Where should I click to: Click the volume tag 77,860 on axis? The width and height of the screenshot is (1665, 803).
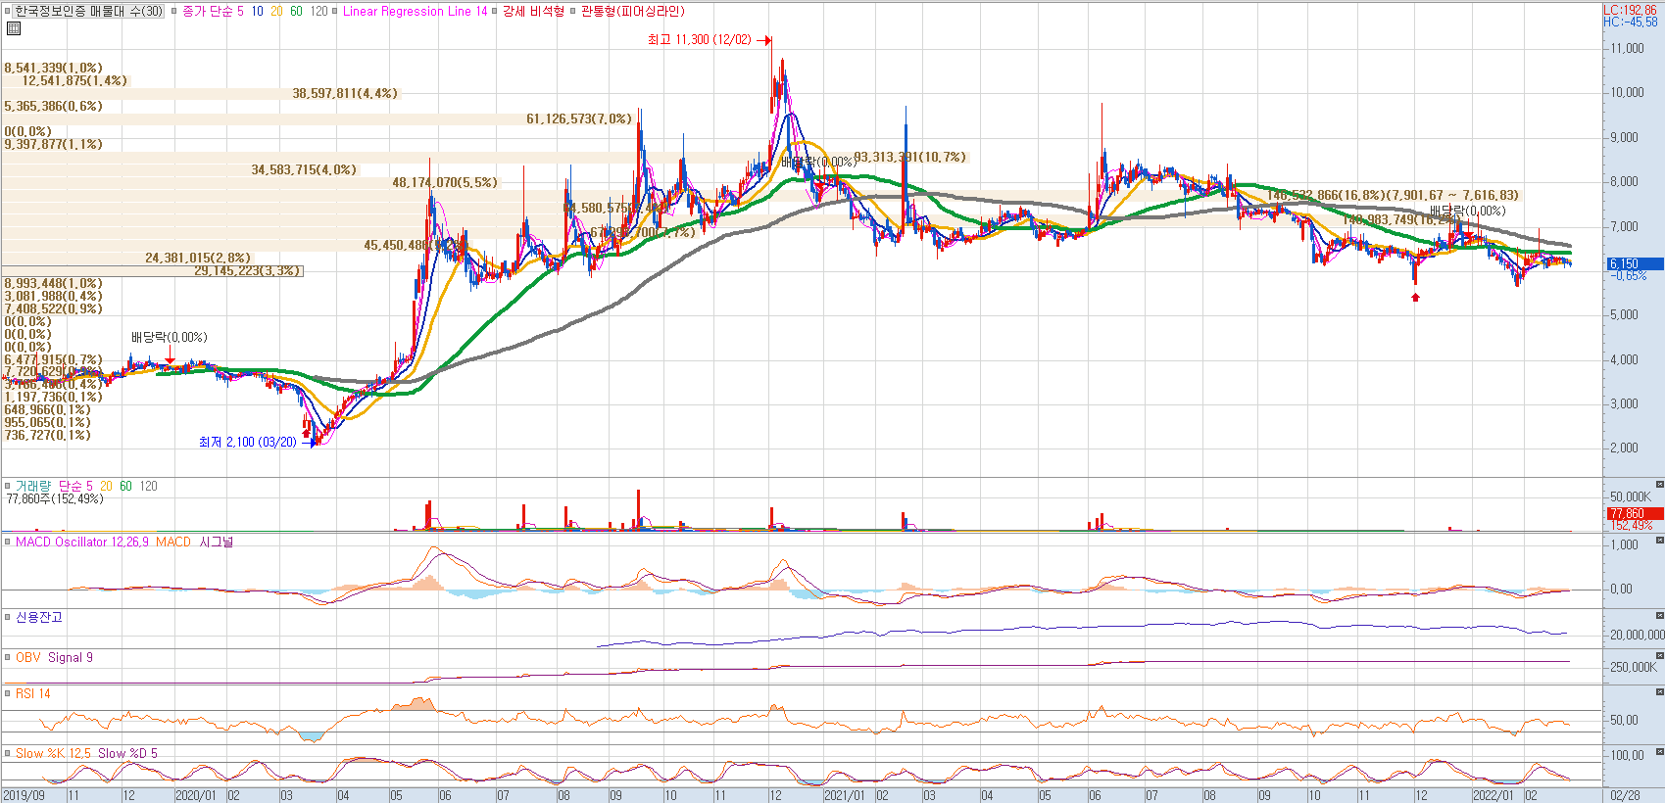tap(1635, 513)
